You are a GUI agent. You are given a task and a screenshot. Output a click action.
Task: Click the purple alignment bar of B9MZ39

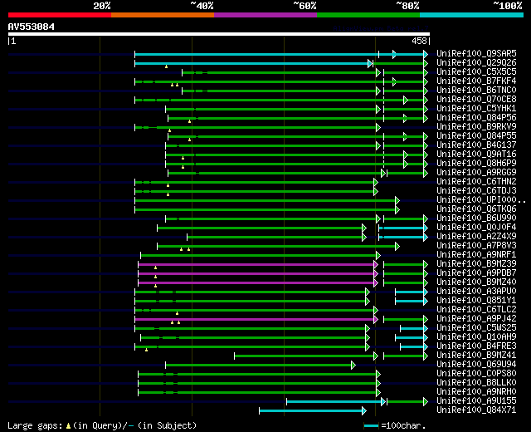coord(256,264)
